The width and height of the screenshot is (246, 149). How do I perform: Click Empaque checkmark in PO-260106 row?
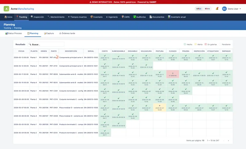click(x=226, y=106)
